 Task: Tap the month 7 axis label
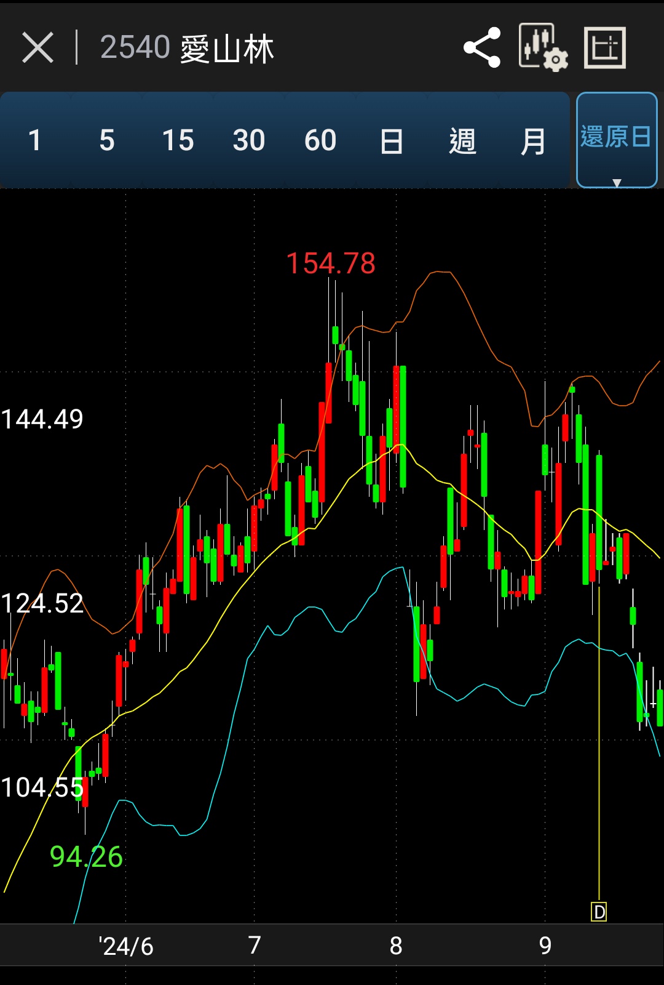pyautogui.click(x=255, y=945)
